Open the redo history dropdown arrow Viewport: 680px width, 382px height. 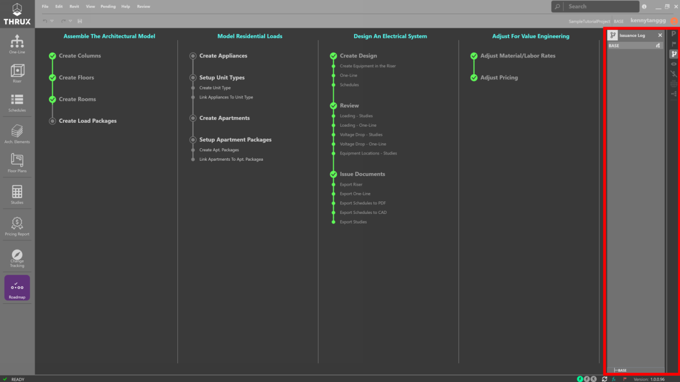point(70,21)
